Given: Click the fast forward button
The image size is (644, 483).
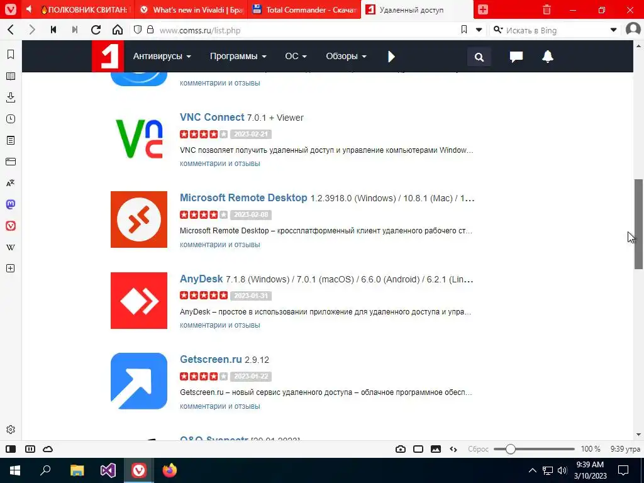Looking at the screenshot, I should click(x=75, y=30).
